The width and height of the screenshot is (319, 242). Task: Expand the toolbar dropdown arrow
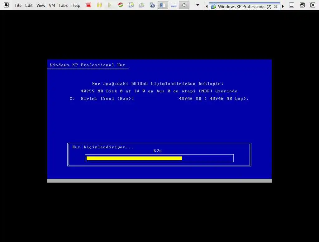coord(198,5)
